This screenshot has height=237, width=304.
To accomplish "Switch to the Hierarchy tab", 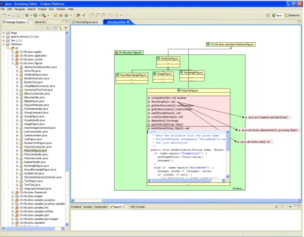I will 40,22.
